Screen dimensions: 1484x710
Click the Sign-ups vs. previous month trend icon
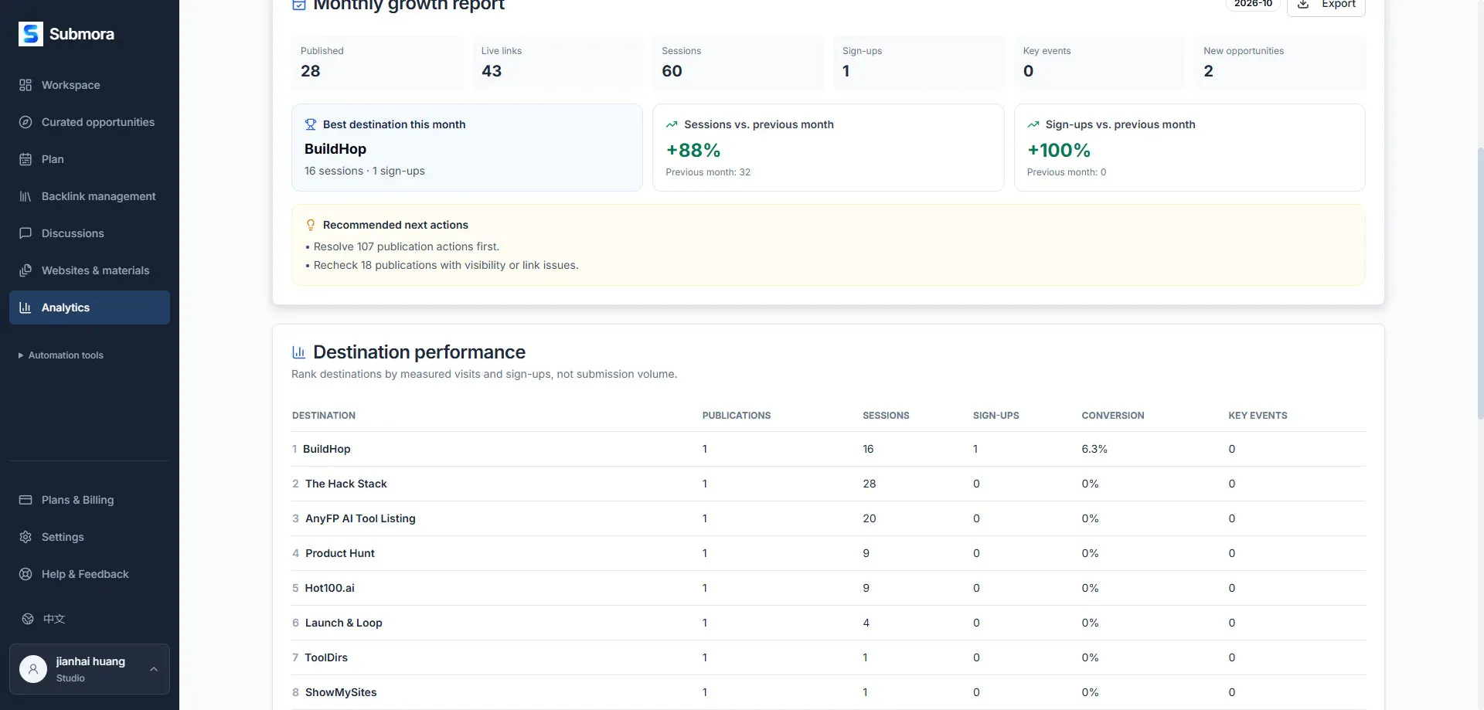pyautogui.click(x=1033, y=124)
